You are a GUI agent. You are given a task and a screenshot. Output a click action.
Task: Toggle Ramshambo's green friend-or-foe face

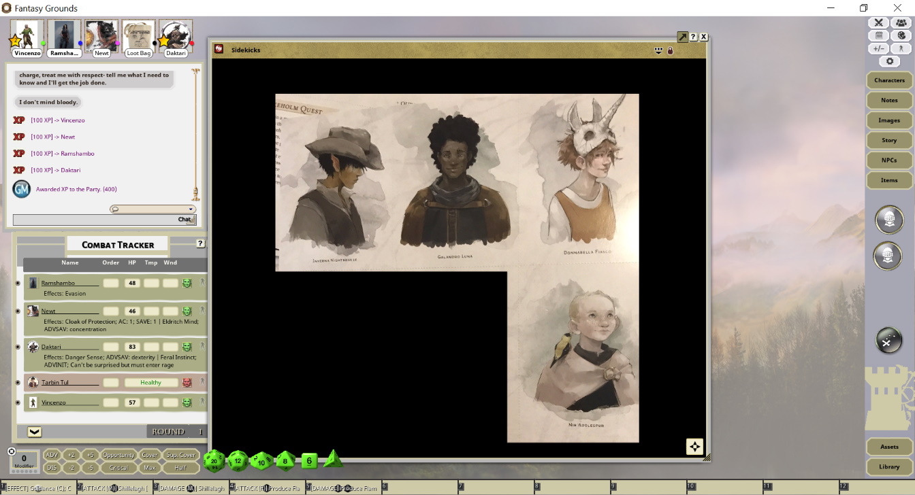tap(187, 283)
